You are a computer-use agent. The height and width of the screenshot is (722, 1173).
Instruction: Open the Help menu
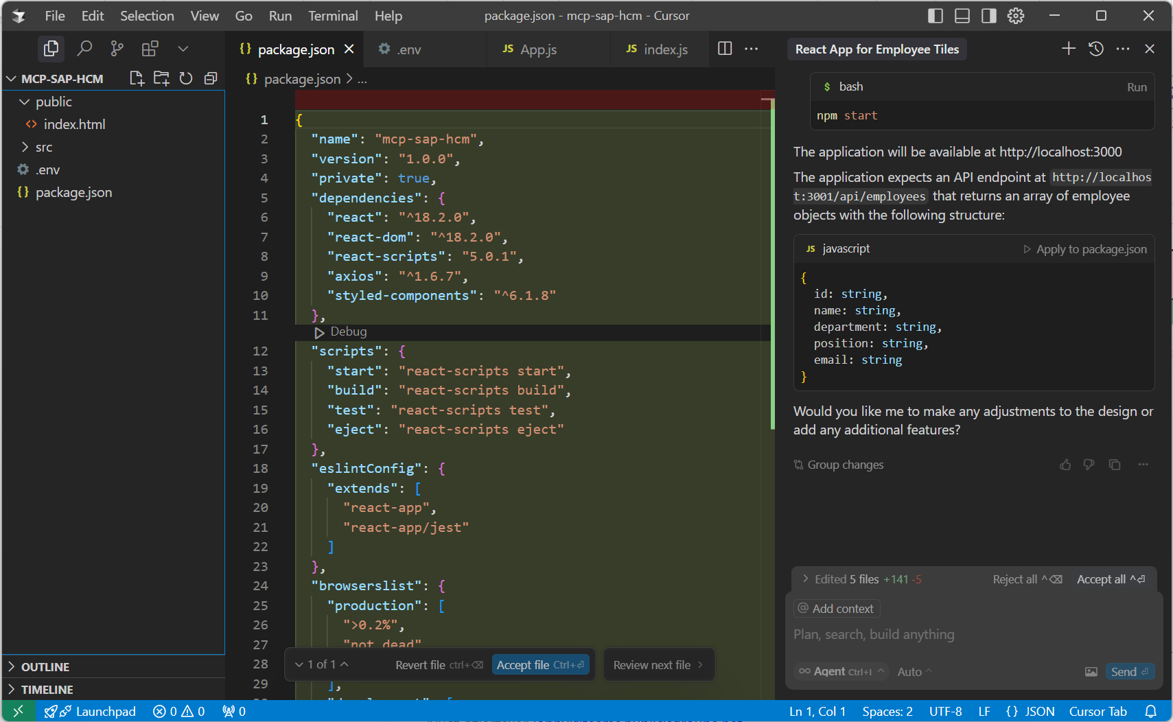(x=388, y=16)
